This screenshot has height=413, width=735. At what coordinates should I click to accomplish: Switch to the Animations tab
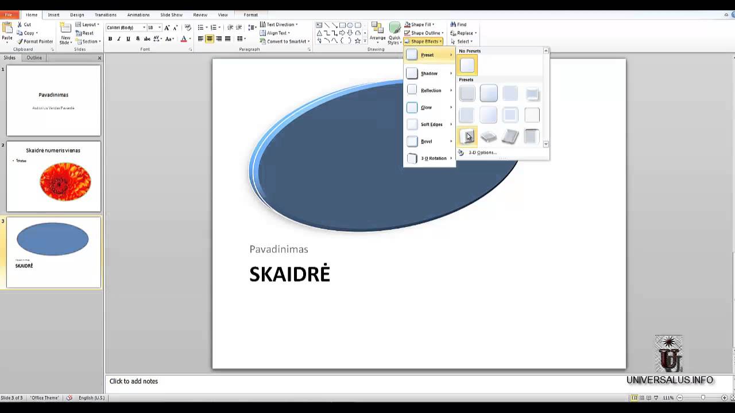138,15
